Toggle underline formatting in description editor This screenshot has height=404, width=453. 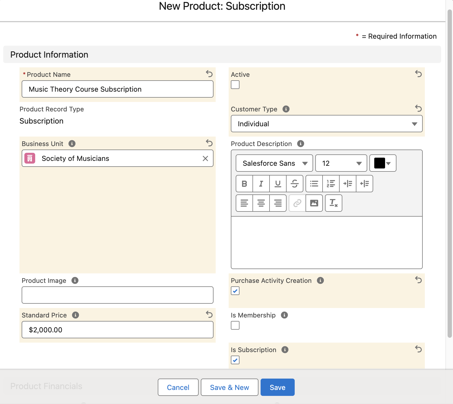[x=278, y=184]
